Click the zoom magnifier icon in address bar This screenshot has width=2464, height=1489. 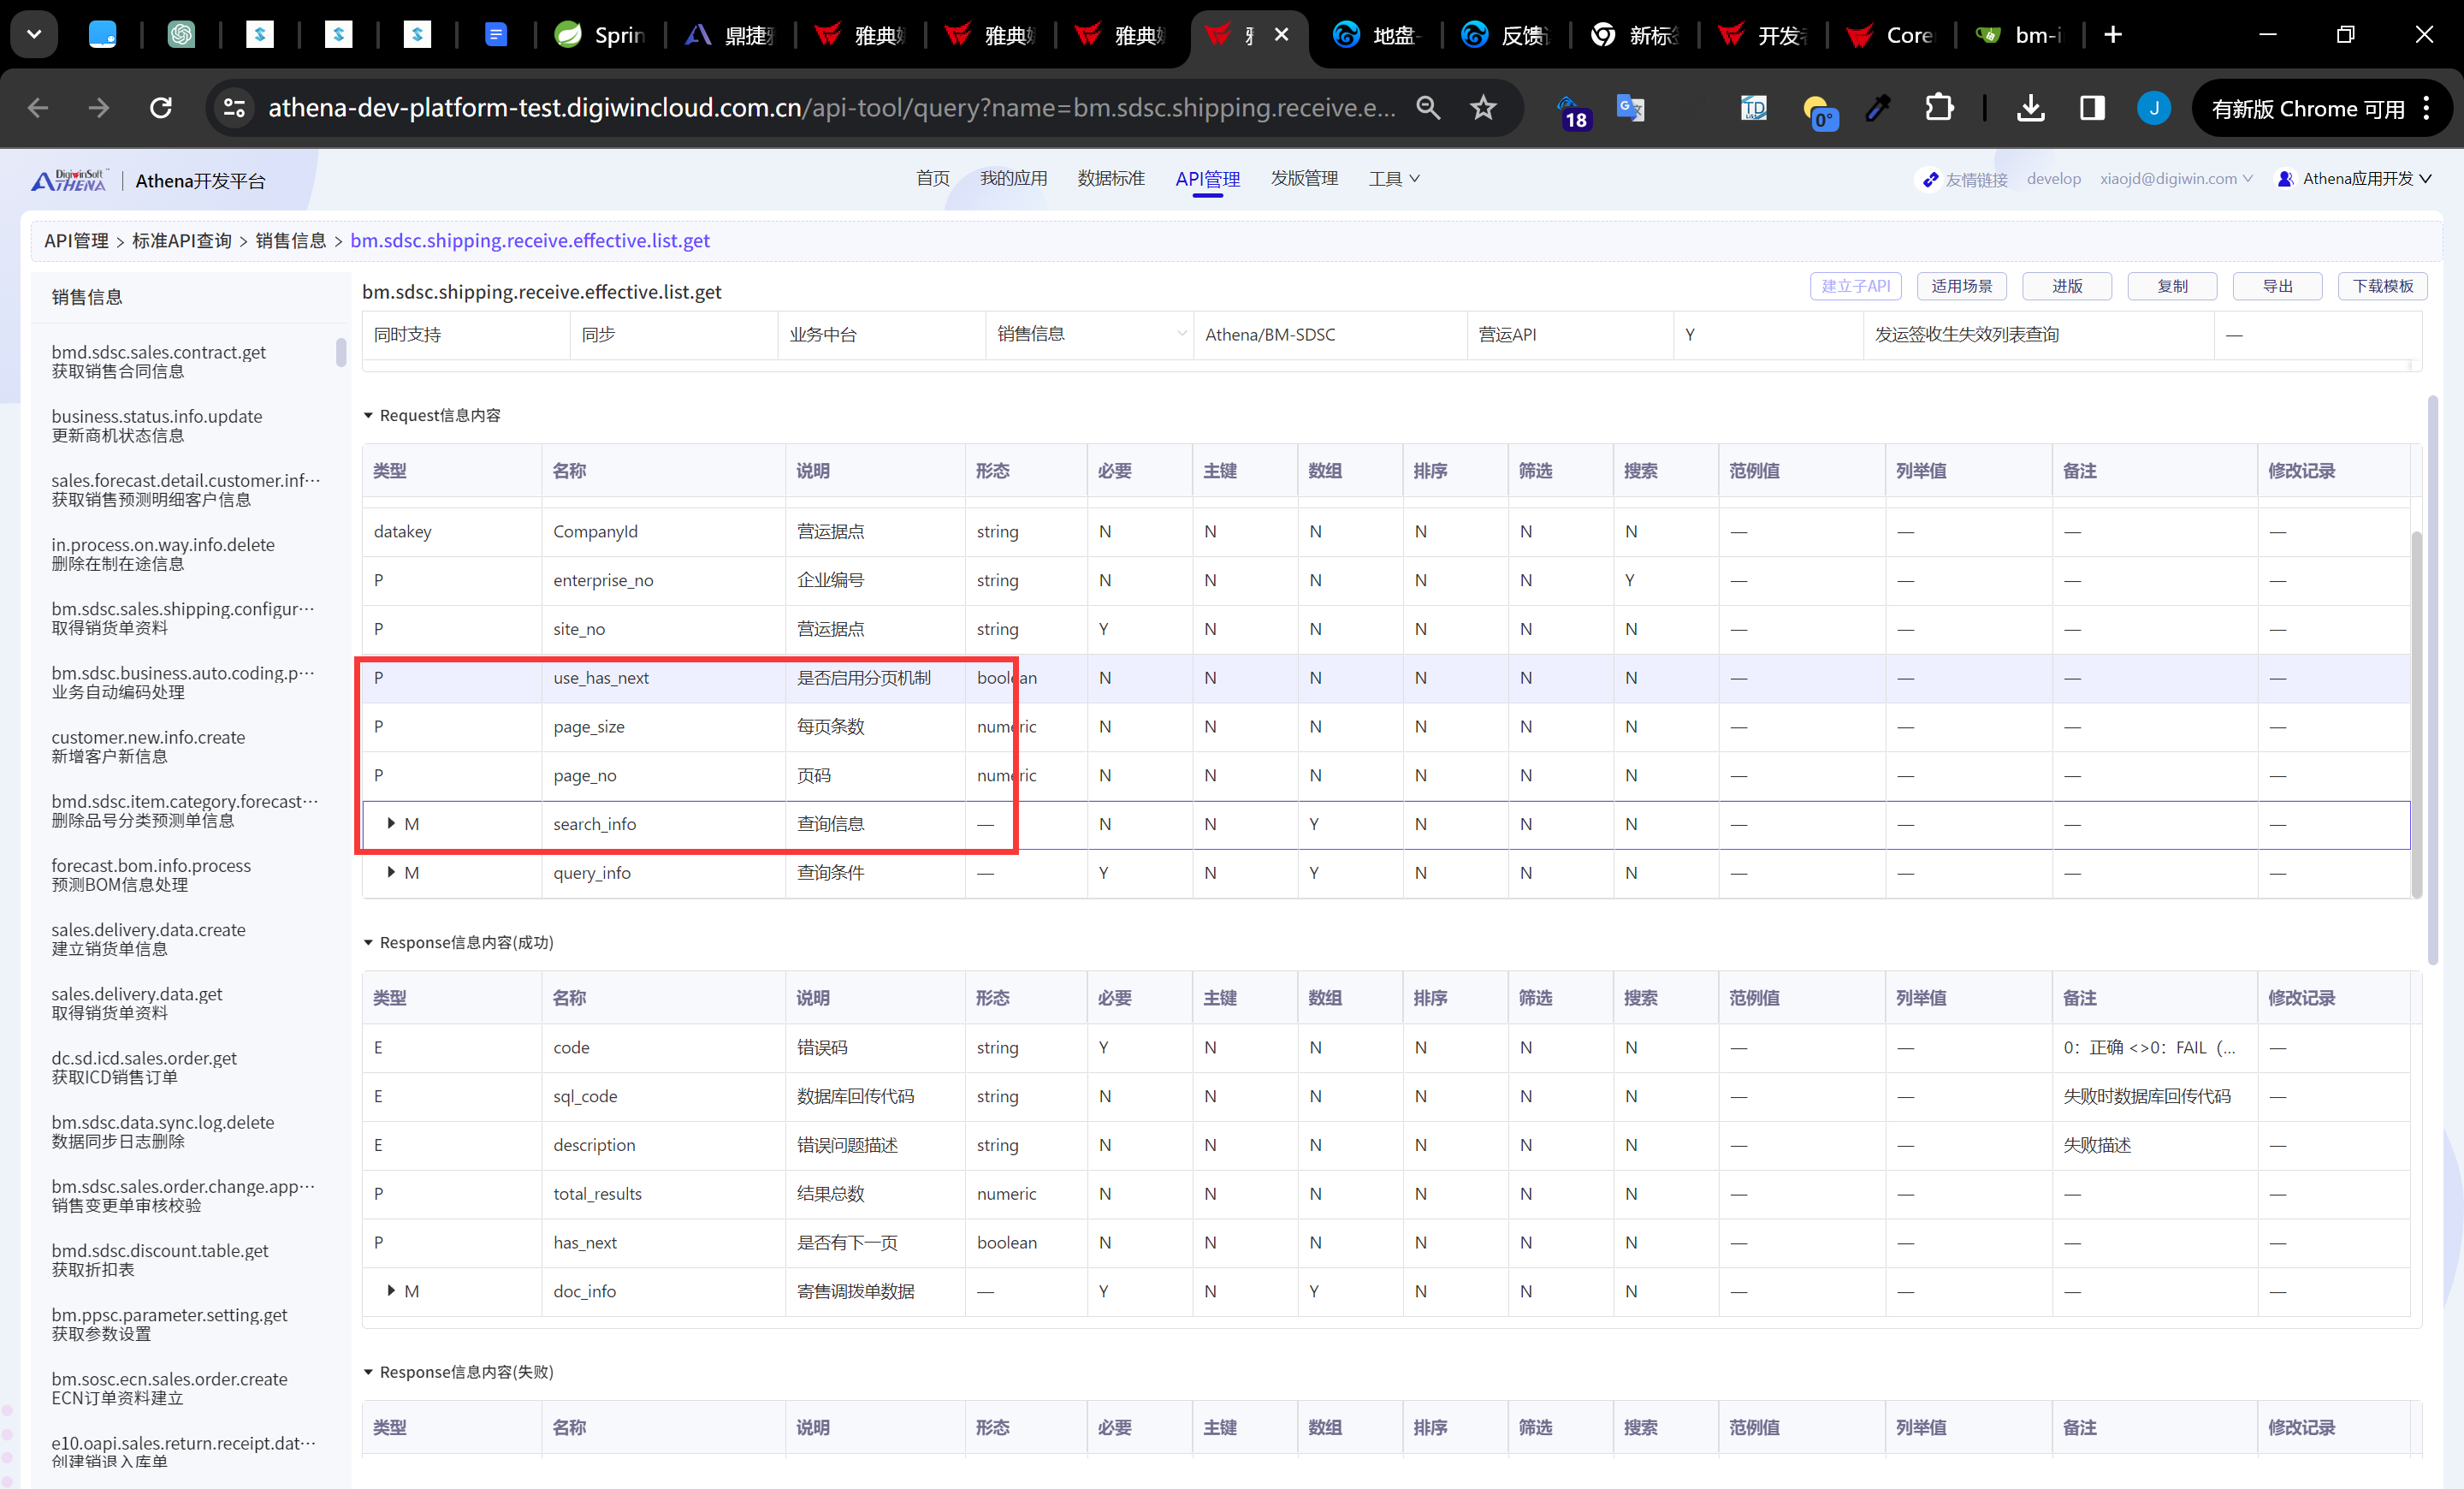(1428, 108)
